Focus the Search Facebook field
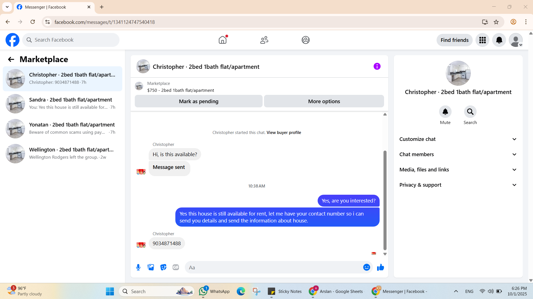 tap(71, 40)
